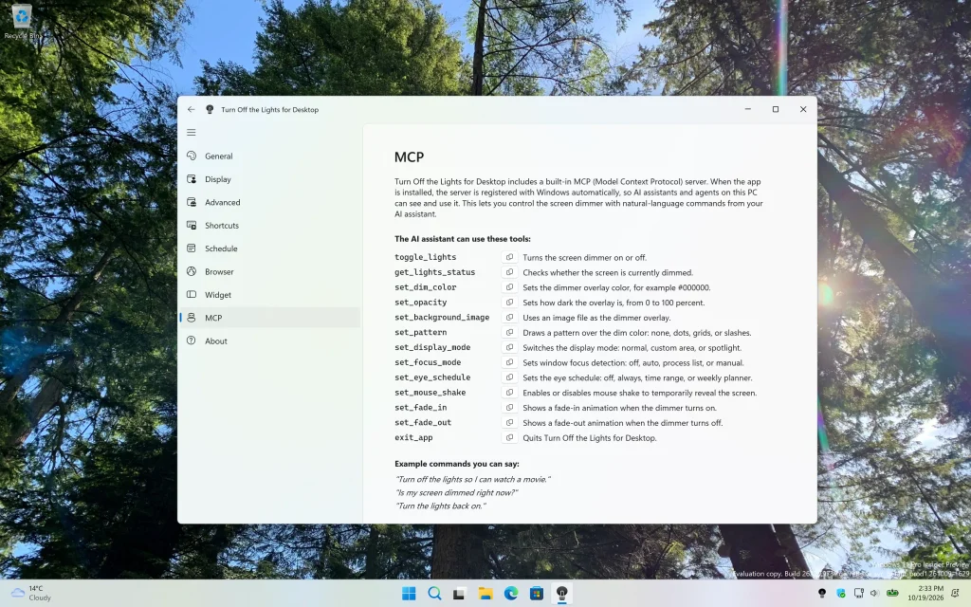Copy the set_fade_out tool name
The image size is (971, 607).
(509, 422)
